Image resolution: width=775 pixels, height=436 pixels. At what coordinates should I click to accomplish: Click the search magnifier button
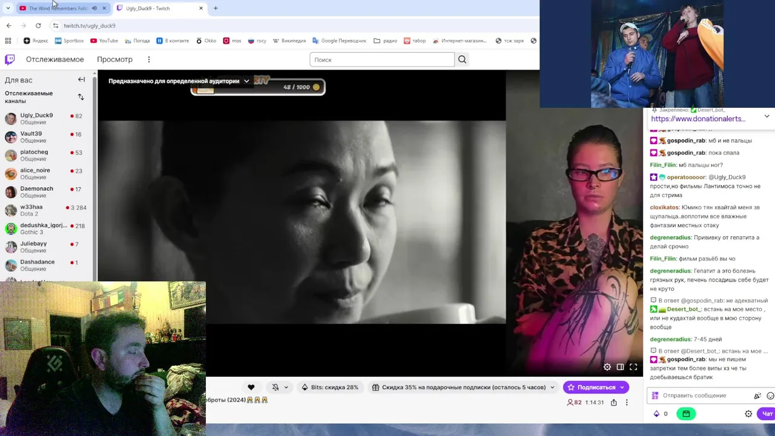462,59
